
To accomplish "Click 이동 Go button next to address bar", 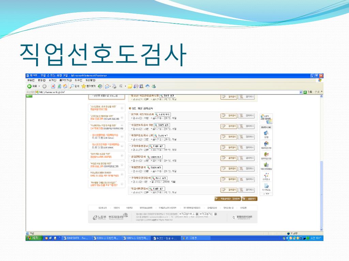I will 308,92.
